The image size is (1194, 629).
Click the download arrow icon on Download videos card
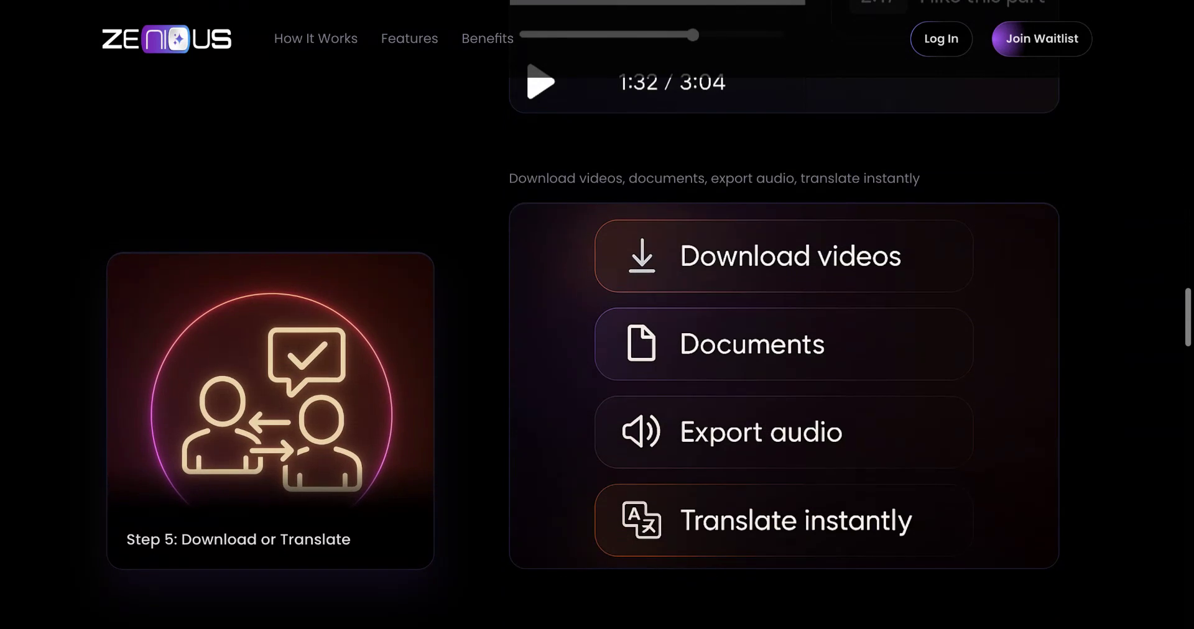(x=642, y=256)
